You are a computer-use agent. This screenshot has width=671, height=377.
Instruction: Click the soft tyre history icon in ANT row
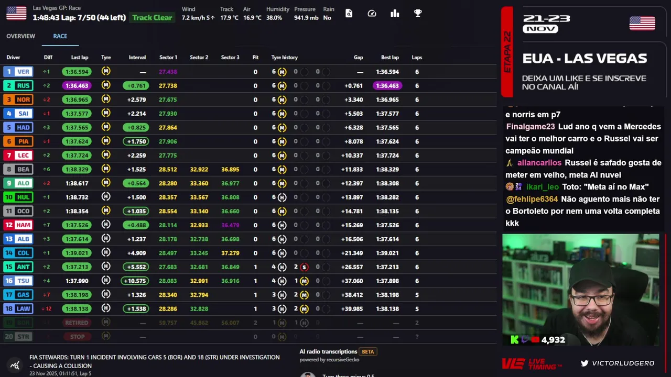click(304, 267)
